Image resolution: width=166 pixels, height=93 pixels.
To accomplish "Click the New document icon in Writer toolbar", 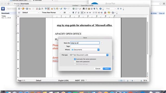I will [x=19, y=9].
